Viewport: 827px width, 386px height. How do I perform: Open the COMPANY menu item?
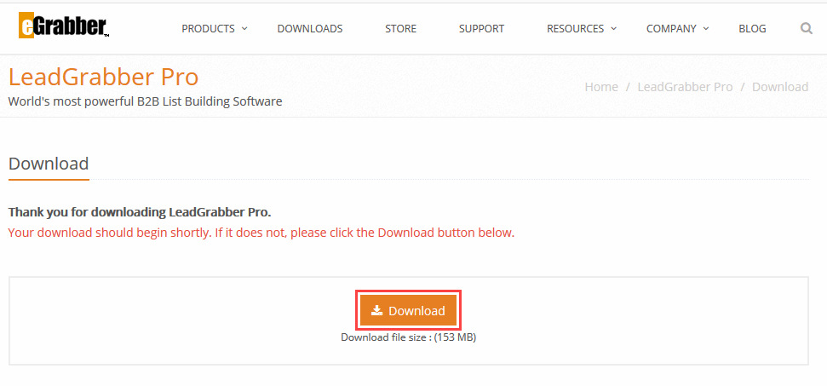pyautogui.click(x=671, y=29)
